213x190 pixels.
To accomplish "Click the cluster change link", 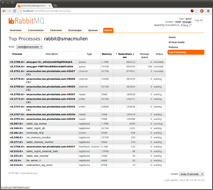I will pos(187,22).
